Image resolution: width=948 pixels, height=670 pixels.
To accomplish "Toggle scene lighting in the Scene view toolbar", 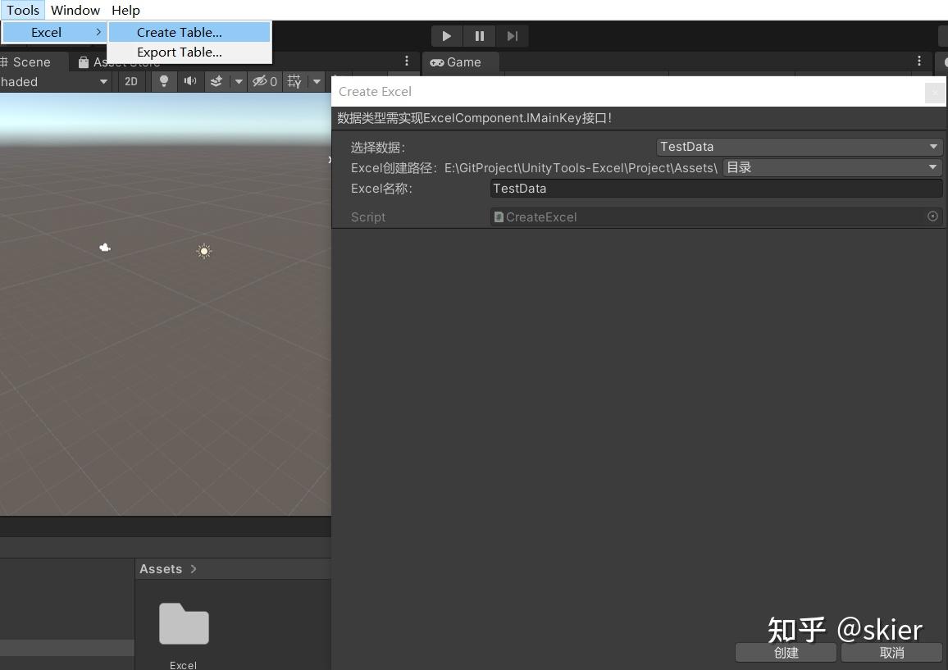I will (x=163, y=81).
